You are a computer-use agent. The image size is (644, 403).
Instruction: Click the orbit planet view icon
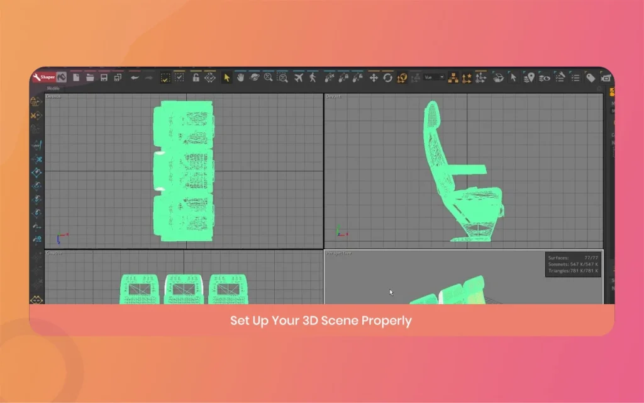(x=254, y=77)
